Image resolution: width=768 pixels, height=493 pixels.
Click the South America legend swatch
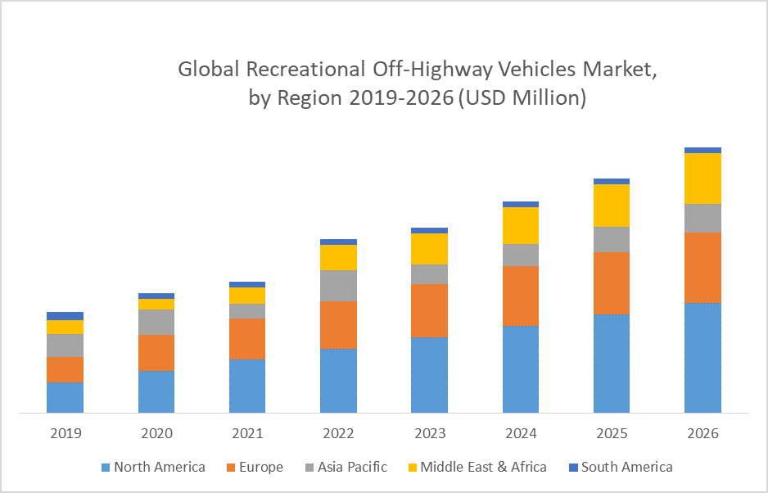(573, 468)
